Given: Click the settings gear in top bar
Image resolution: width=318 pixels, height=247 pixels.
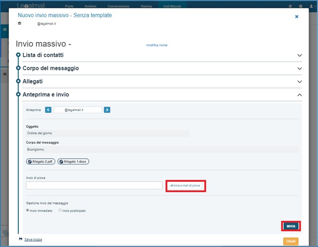Looking at the screenshot, I should pos(290,6).
